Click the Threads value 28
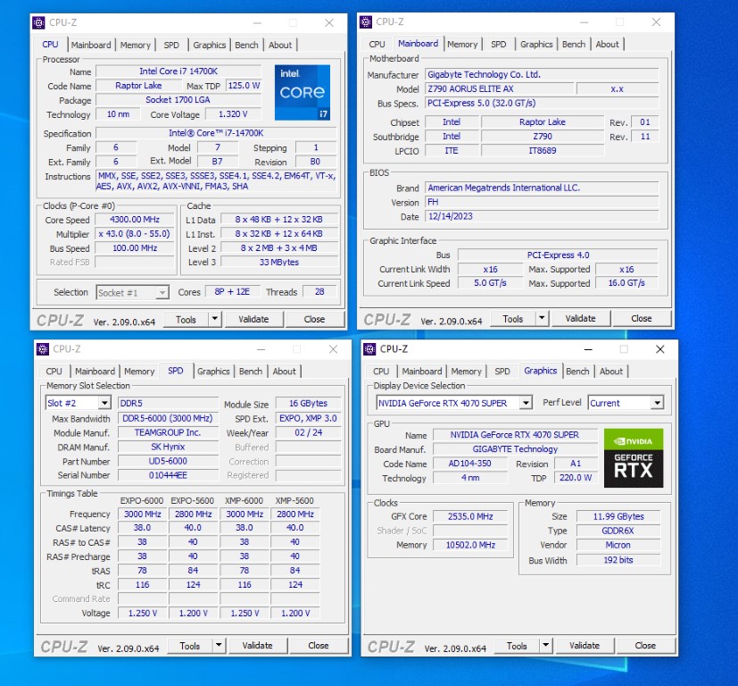The image size is (738, 686). (x=319, y=292)
